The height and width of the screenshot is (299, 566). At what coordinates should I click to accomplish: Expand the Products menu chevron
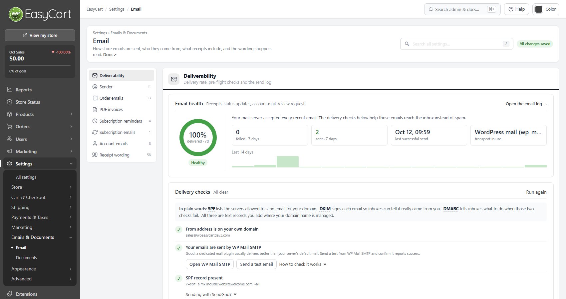pyautogui.click(x=71, y=114)
